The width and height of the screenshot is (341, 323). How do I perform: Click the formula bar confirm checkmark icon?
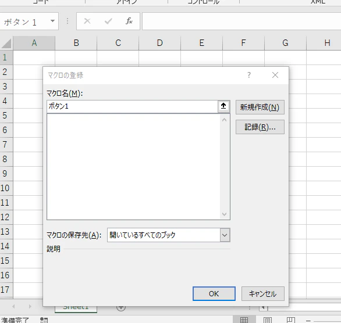point(108,21)
